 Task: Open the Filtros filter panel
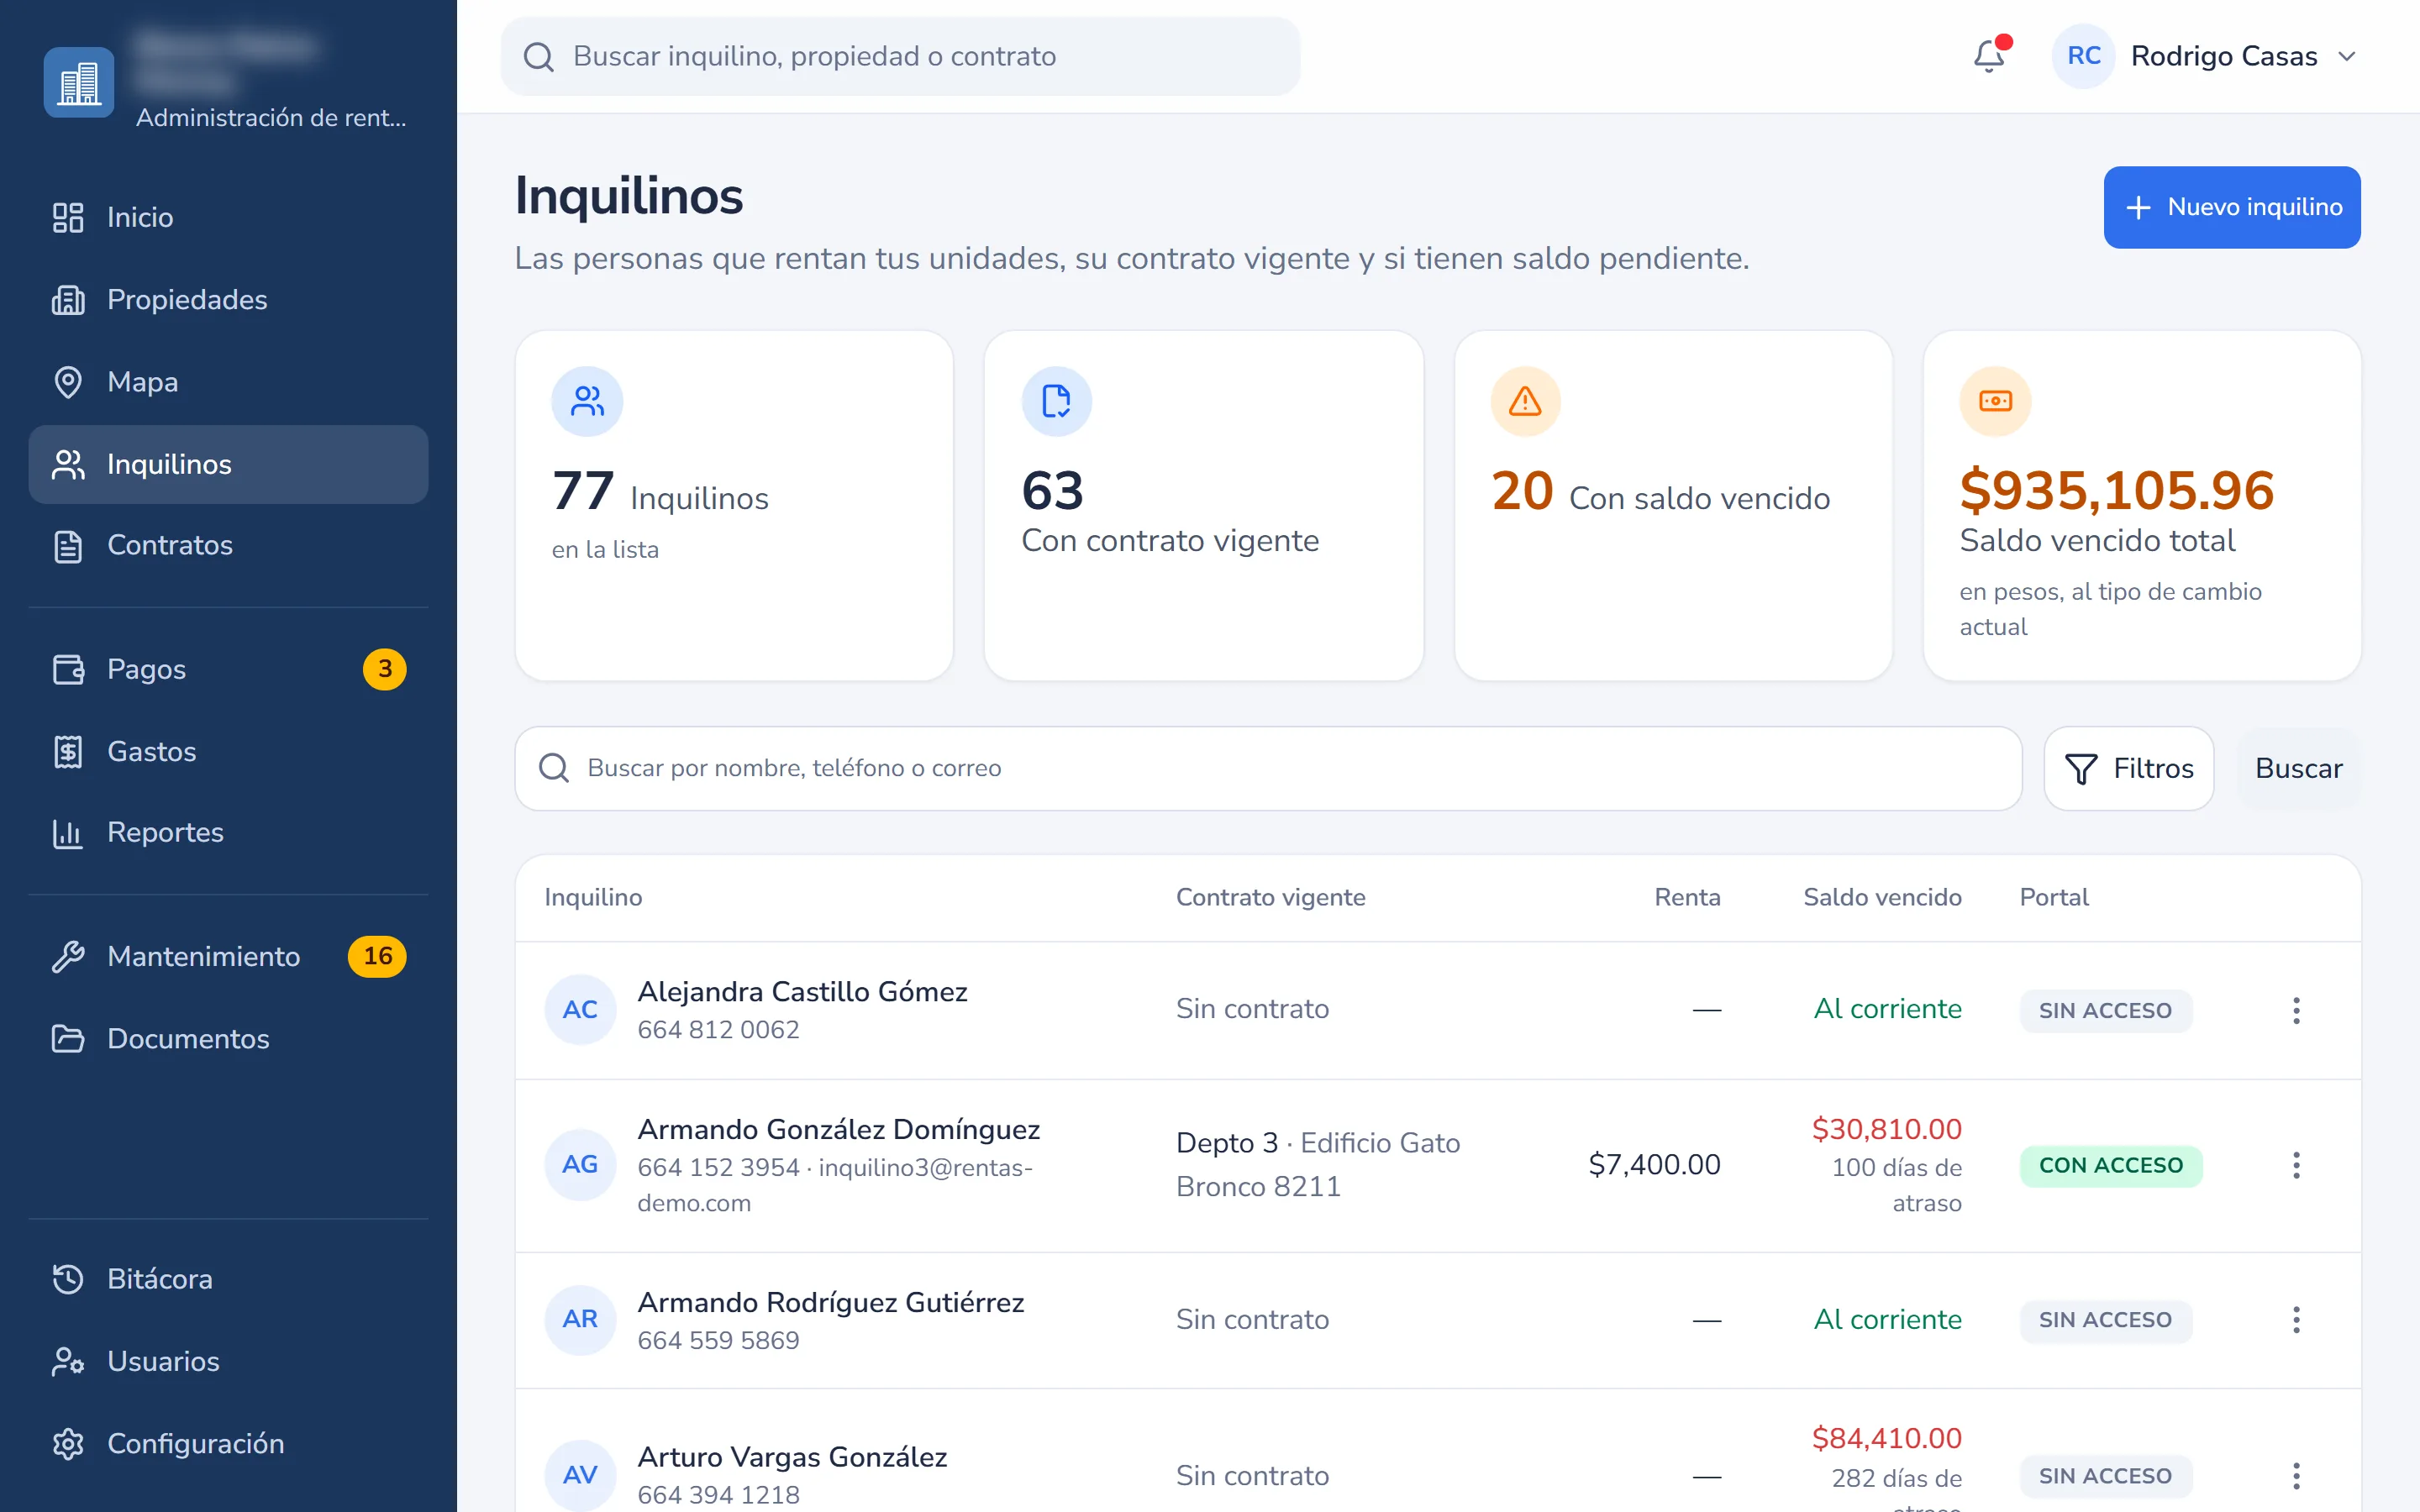click(x=2129, y=768)
